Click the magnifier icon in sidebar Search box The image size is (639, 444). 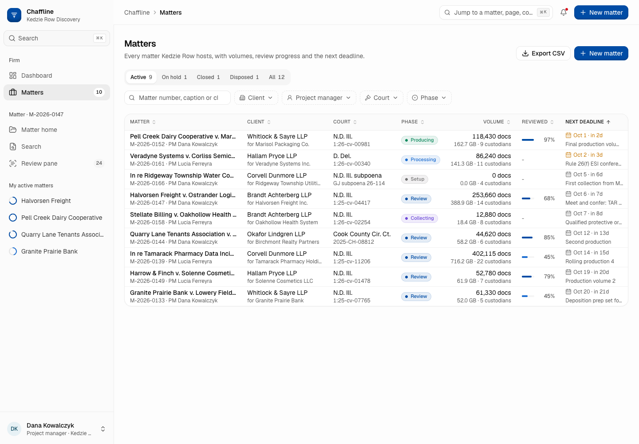[x=12, y=38]
